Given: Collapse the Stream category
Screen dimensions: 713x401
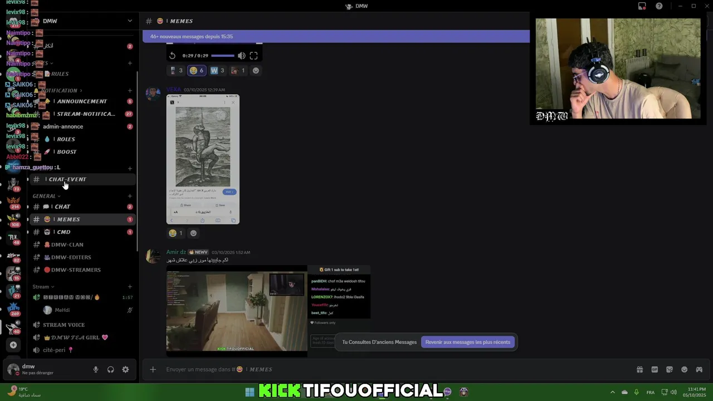Looking at the screenshot, I should coord(43,287).
